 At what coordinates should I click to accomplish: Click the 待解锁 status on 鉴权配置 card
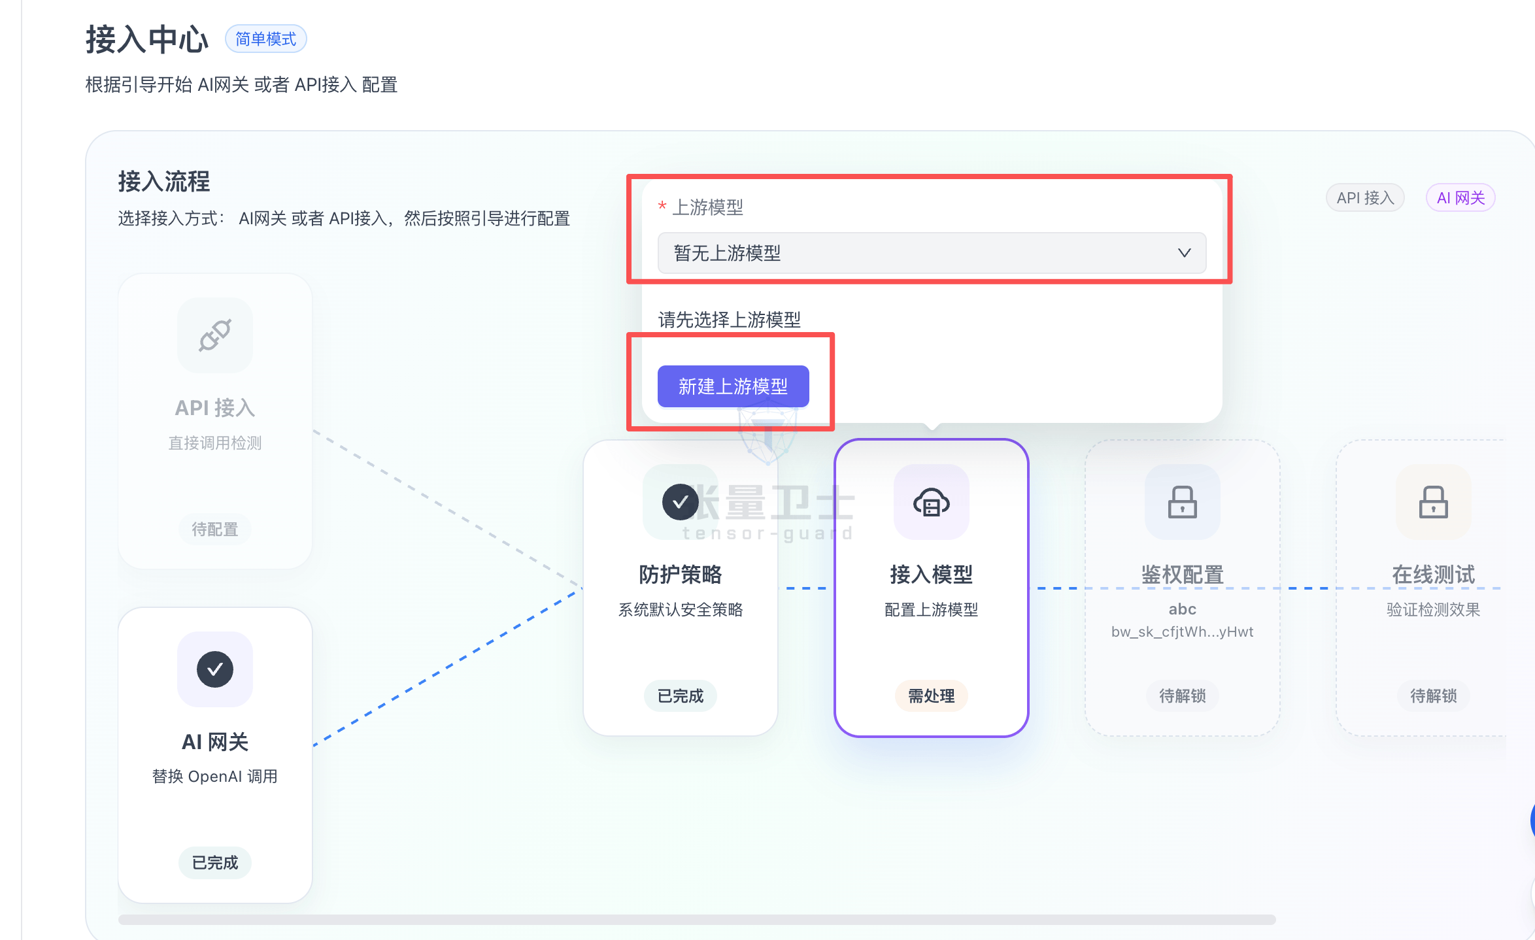(1183, 696)
